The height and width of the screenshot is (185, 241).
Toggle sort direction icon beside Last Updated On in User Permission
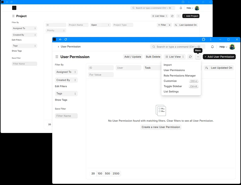tap(206, 68)
